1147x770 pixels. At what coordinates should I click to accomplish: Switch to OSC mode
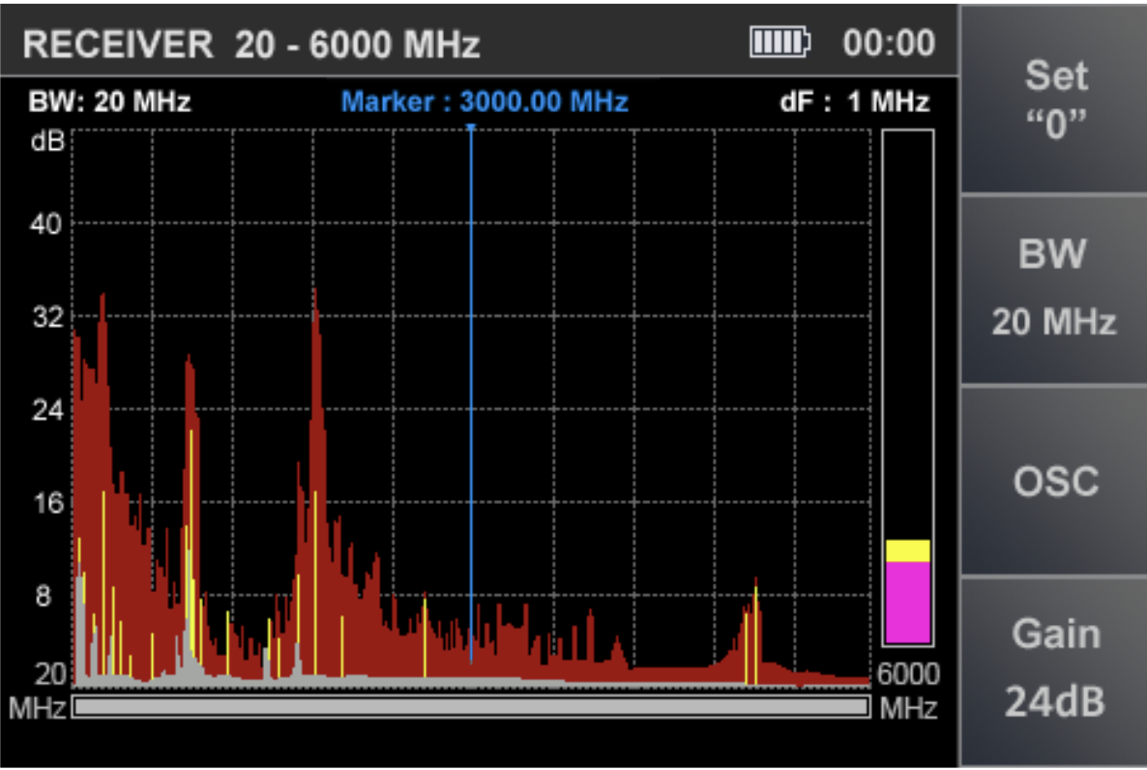pyautogui.click(x=1054, y=481)
